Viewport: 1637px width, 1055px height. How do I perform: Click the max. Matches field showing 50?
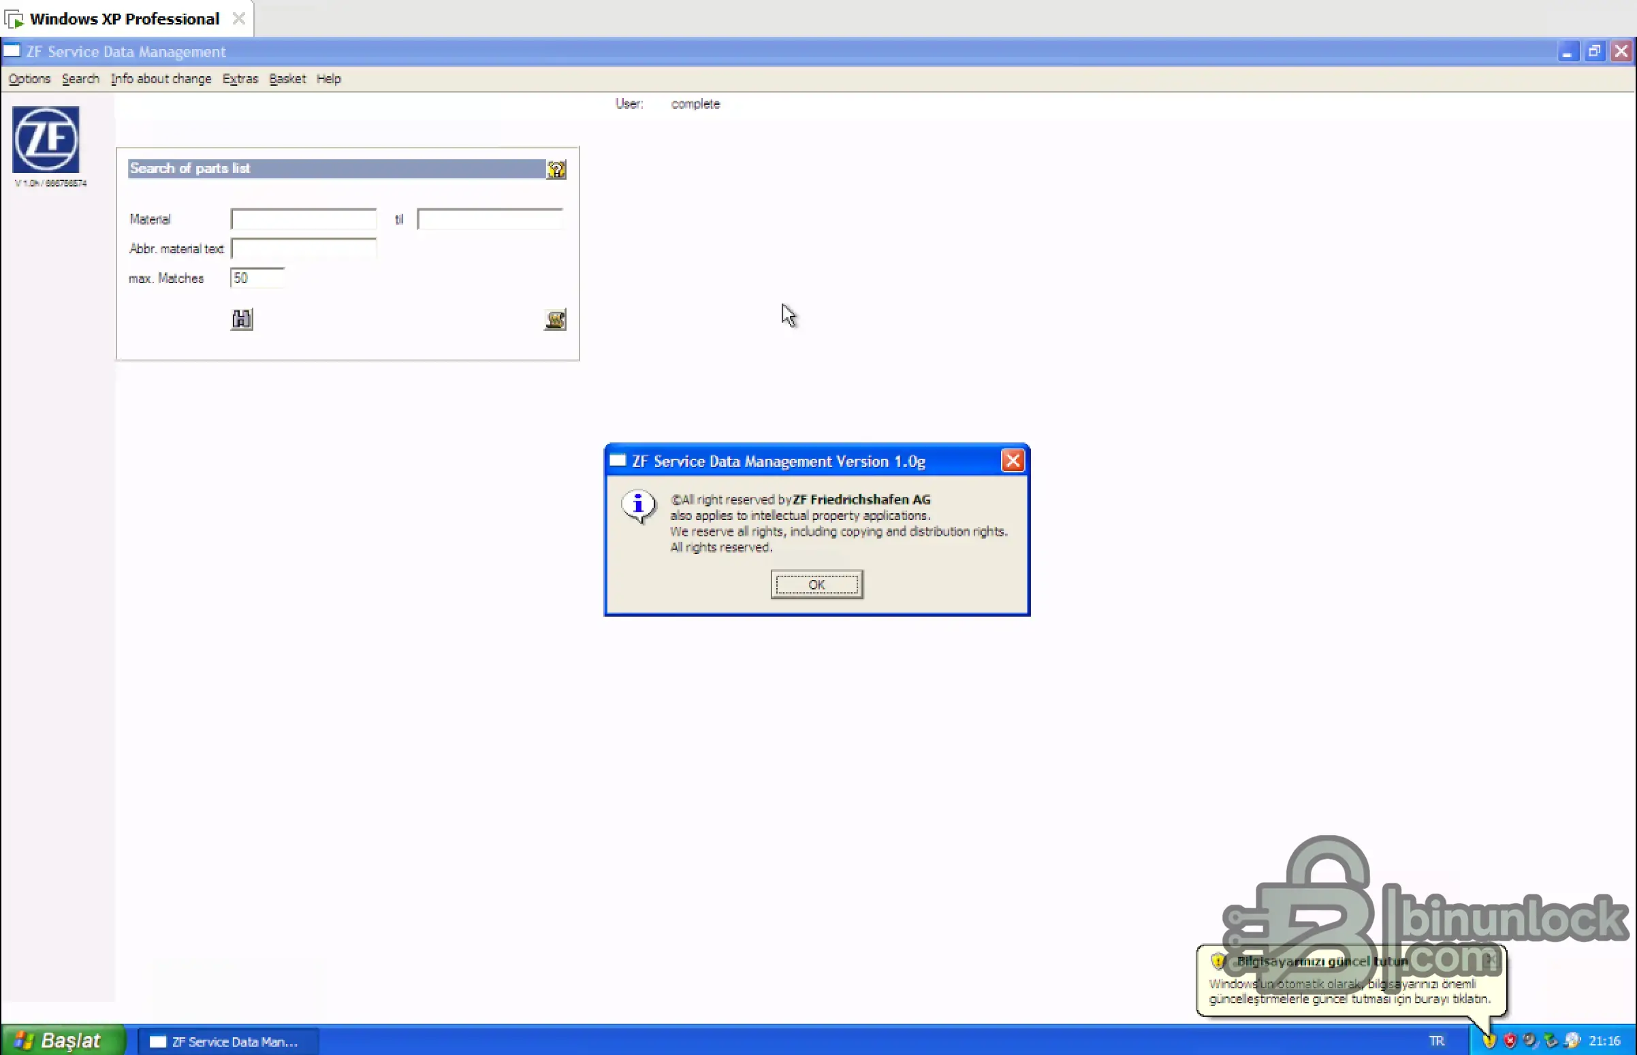coord(257,278)
